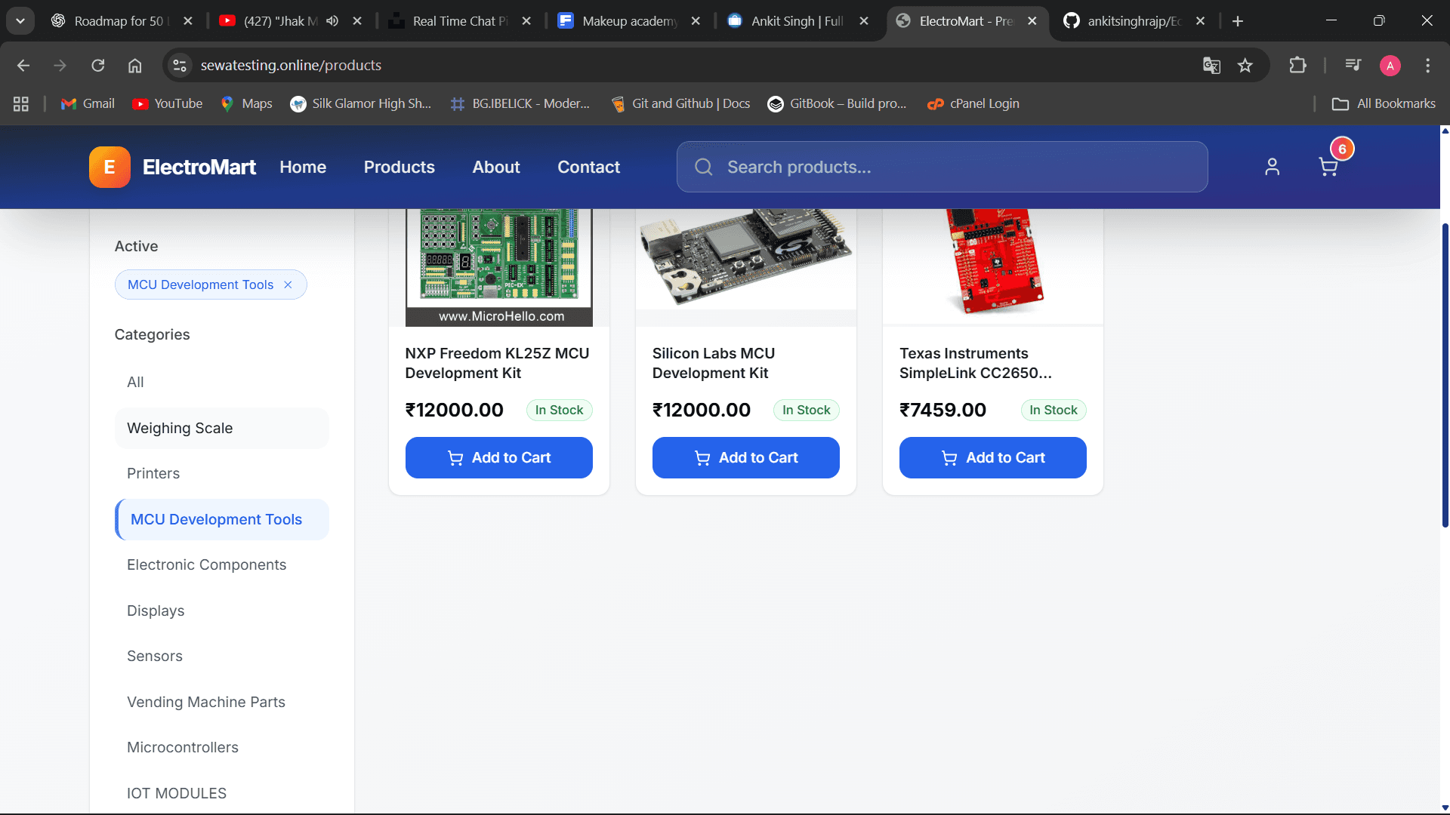
Task: Click the ElectroMart orange E logo
Action: [x=110, y=167]
